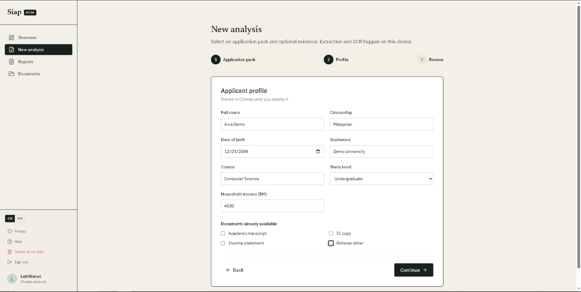Viewport: 581px width, 292px height.
Task: Click the Application pack step label
Action: pyautogui.click(x=239, y=59)
